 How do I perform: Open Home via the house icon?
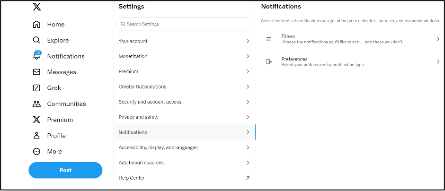click(36, 25)
